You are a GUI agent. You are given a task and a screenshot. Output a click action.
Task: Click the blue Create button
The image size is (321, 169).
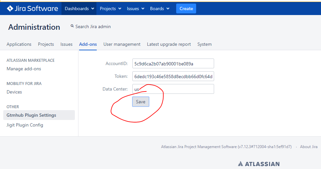click(186, 8)
